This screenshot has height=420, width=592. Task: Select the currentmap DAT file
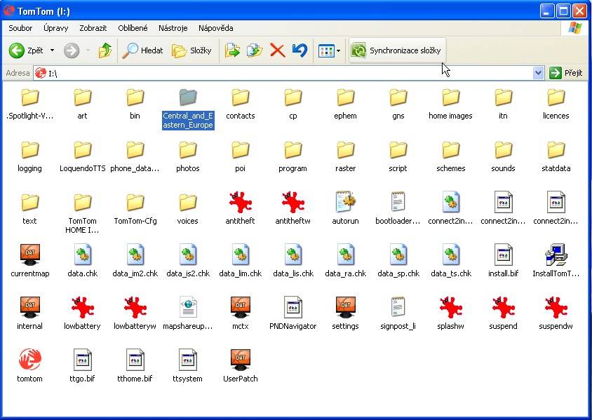point(30,261)
